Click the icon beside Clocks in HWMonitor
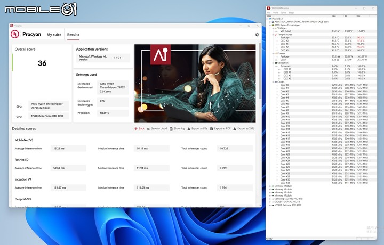384x245 pixels. [276, 82]
